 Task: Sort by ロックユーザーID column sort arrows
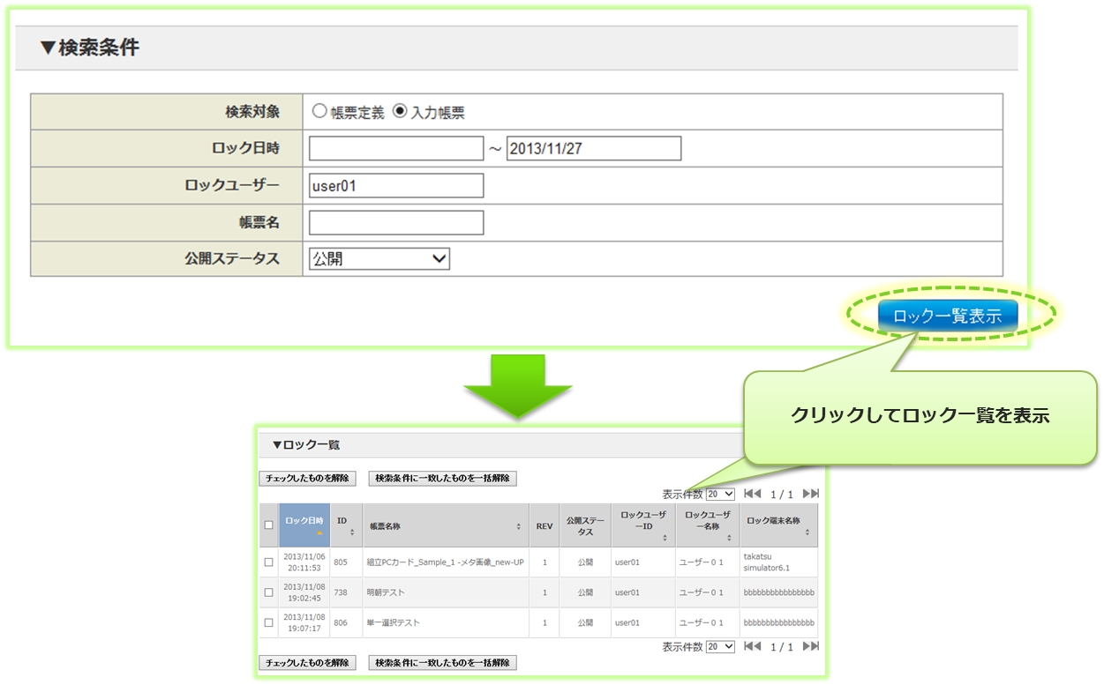(664, 537)
